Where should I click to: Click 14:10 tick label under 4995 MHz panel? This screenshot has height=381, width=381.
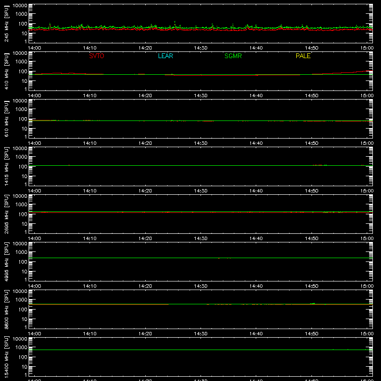tap(90, 286)
